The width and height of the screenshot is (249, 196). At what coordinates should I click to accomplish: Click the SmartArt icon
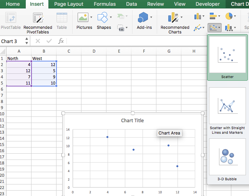tap(121, 16)
